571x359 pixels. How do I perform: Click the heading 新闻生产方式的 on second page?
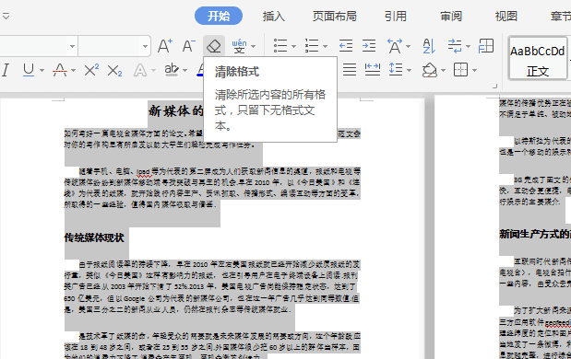(x=535, y=234)
